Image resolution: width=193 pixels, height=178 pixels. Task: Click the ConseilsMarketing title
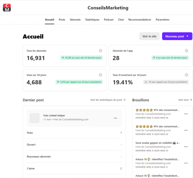pyautogui.click(x=108, y=8)
